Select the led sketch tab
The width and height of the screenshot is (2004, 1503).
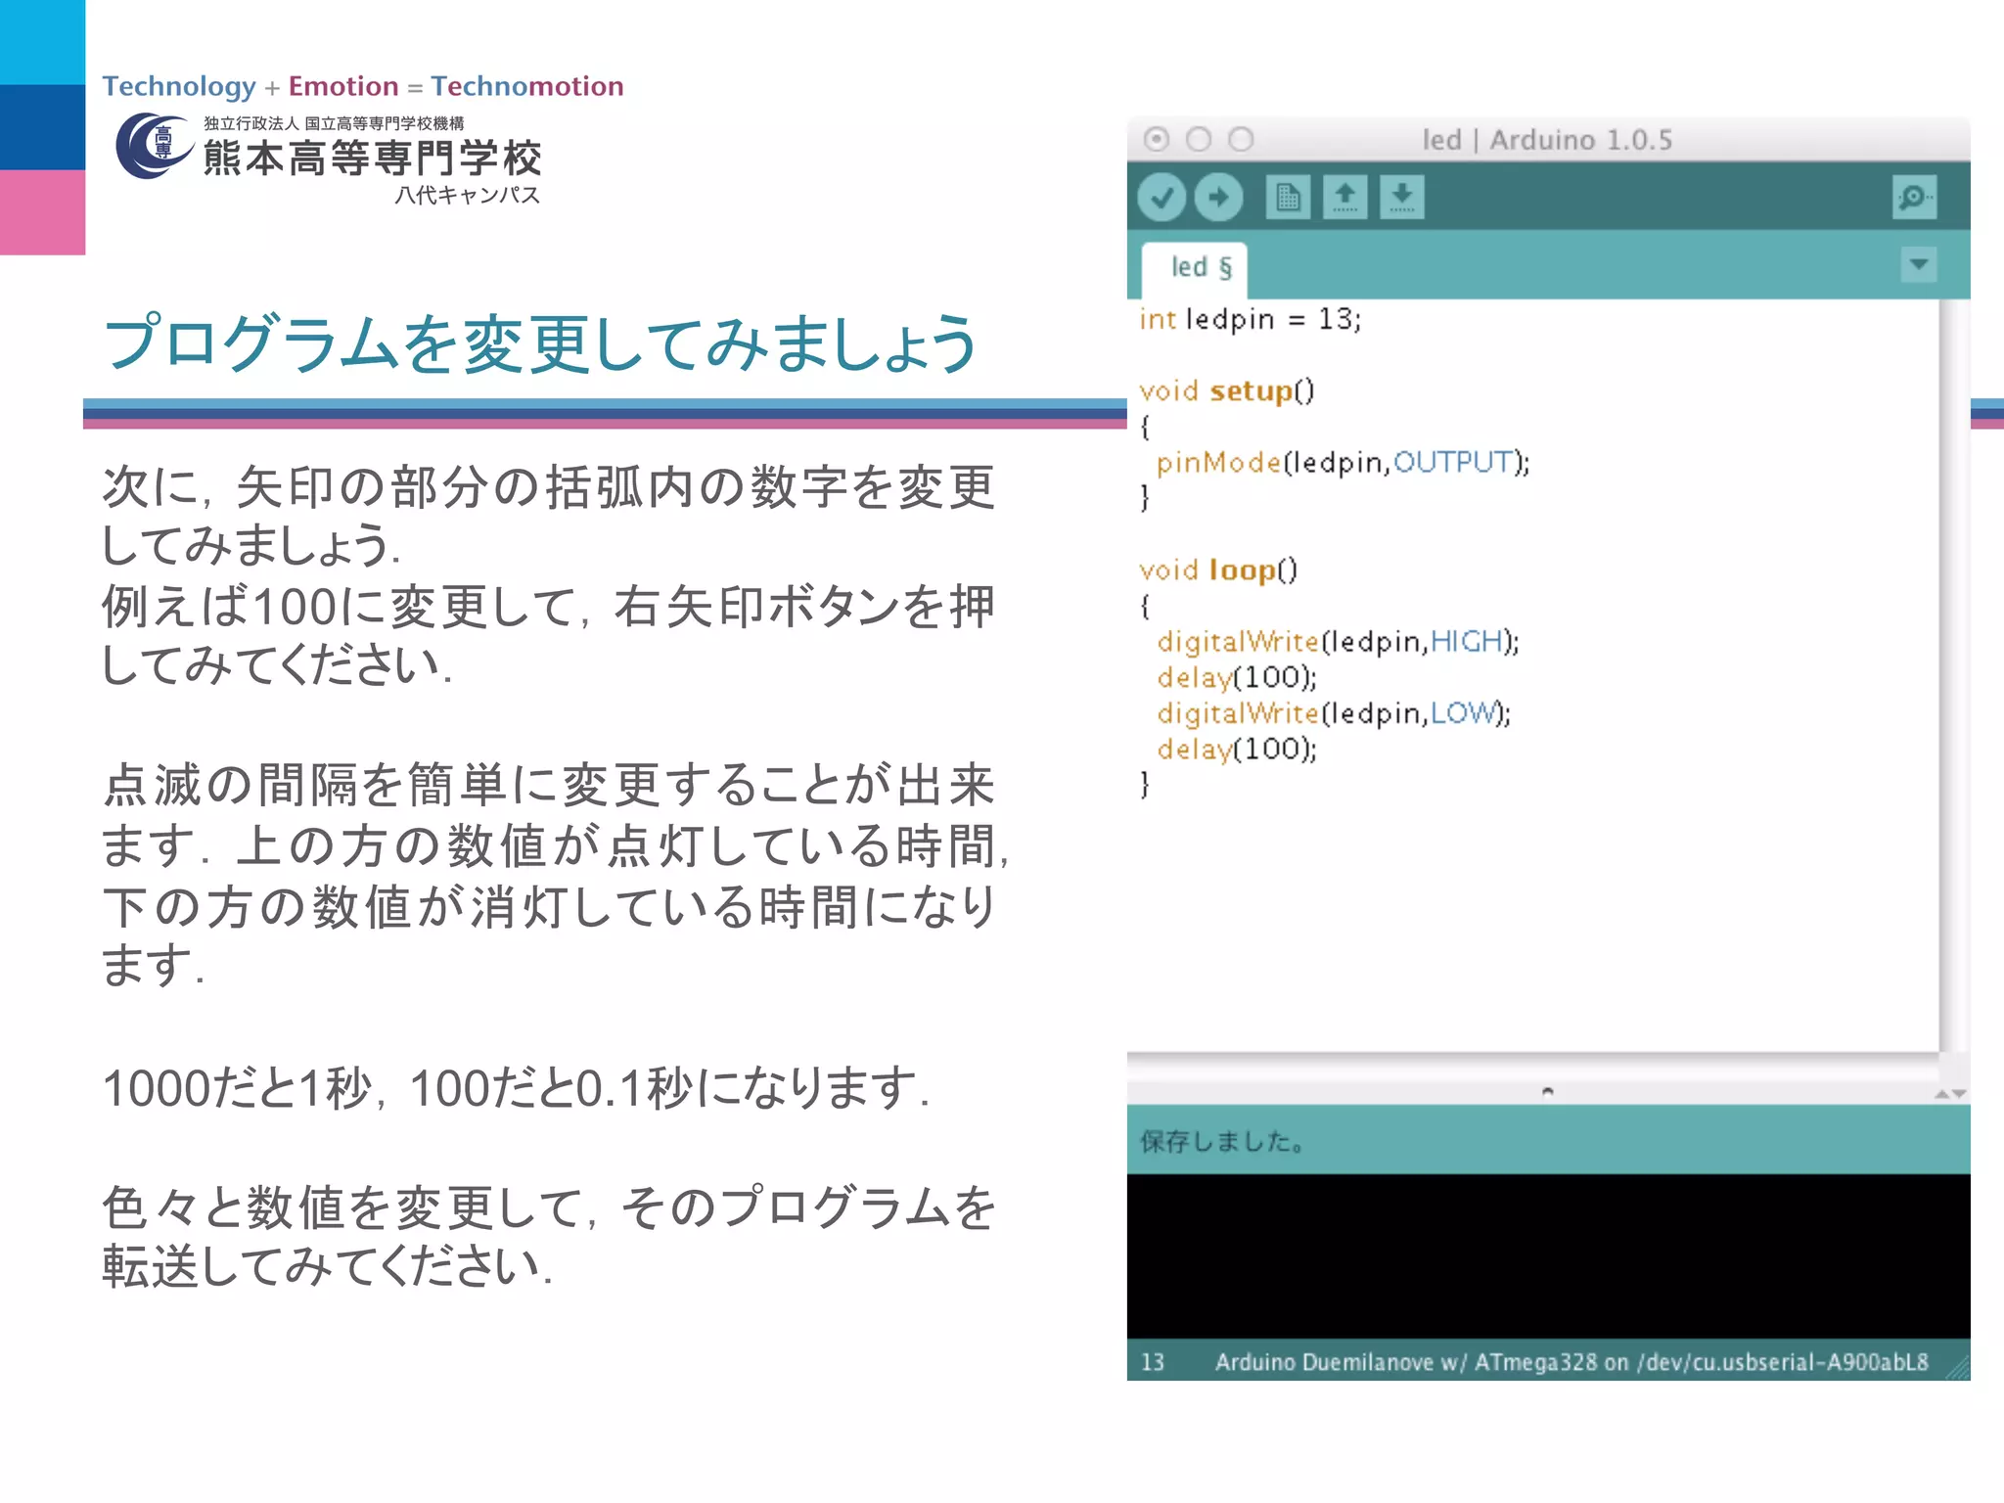click(1196, 268)
